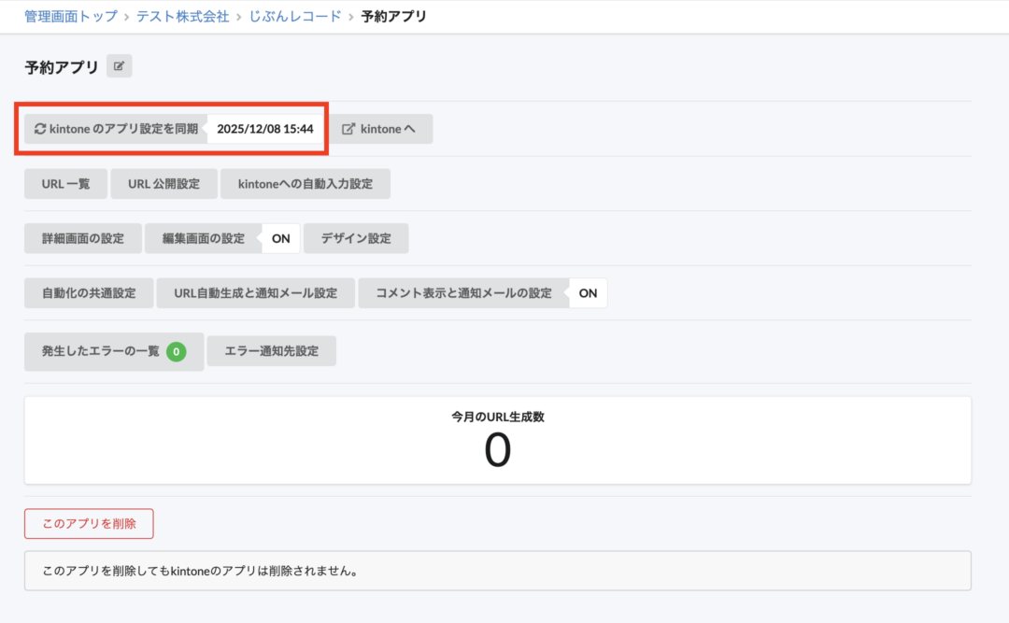Toggle ON status of コメント表示と通知メールの設定
This screenshot has height=623, width=1009.
[x=588, y=292]
